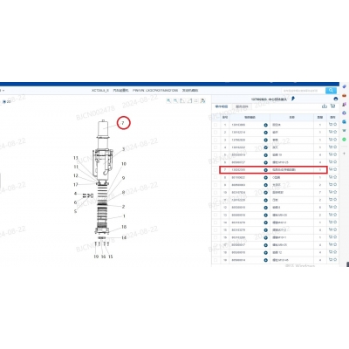The width and height of the screenshot is (349, 349).
Task: Click the download icon above the parts table
Action: 325,106
